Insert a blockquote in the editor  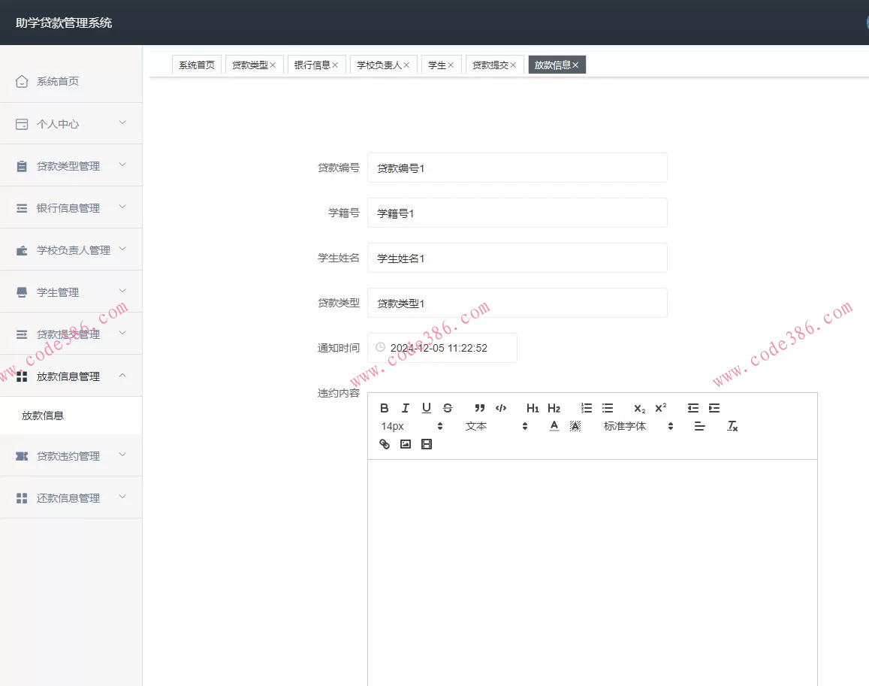click(x=480, y=408)
